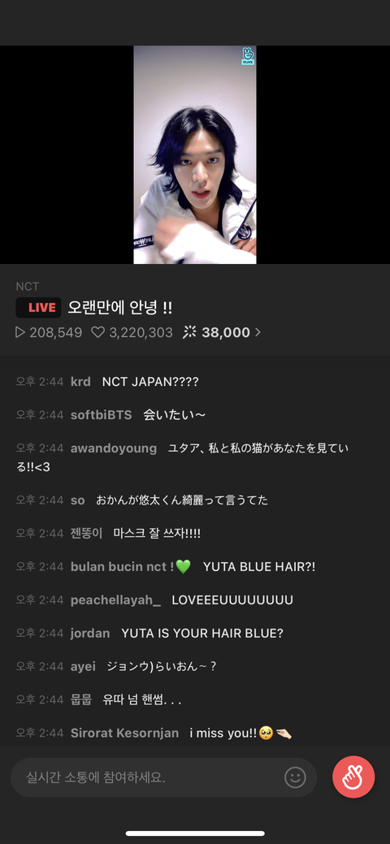Tap the heart icon beside 3,220,303

click(x=97, y=332)
